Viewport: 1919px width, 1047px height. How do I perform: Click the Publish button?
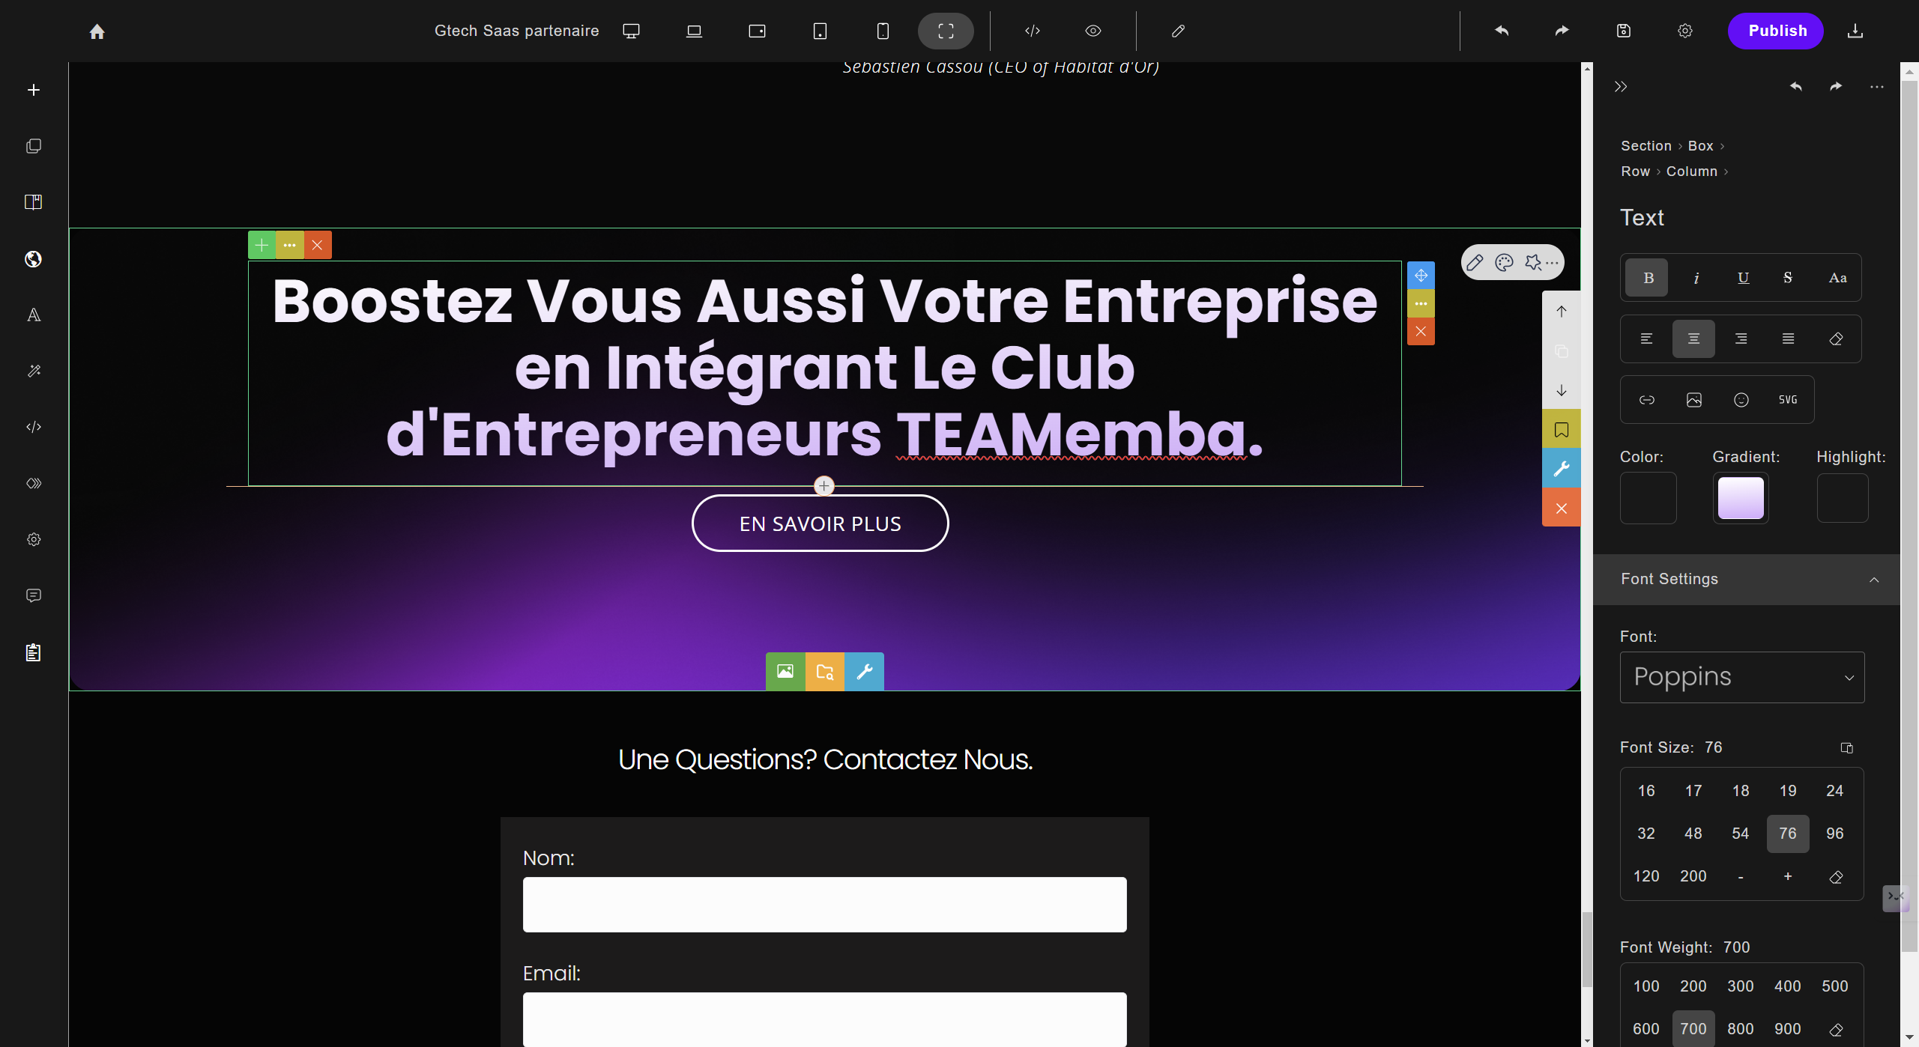point(1776,31)
